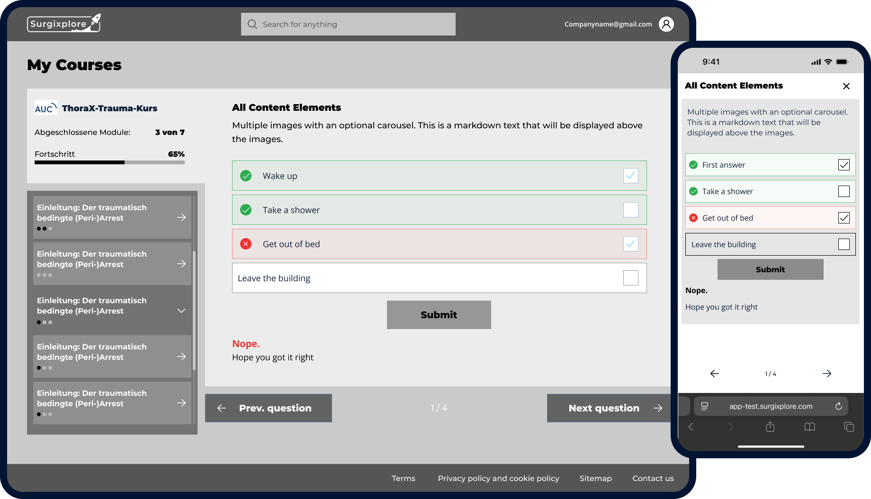Open the Safari tabs overview icon
871x499 pixels.
point(849,427)
